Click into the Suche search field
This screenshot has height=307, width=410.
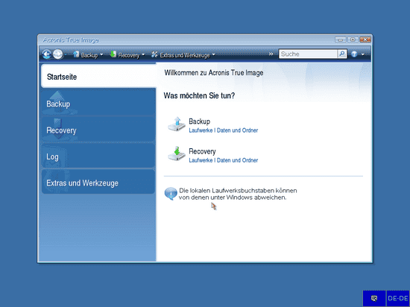[x=309, y=54]
